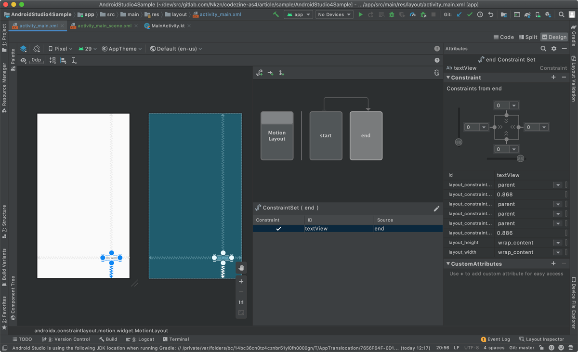Toggle view options eye icon
This screenshot has height=352, width=578.
(x=23, y=61)
